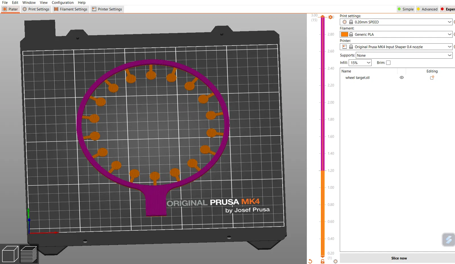Switch to sliced layers preview icon

pos(29,254)
